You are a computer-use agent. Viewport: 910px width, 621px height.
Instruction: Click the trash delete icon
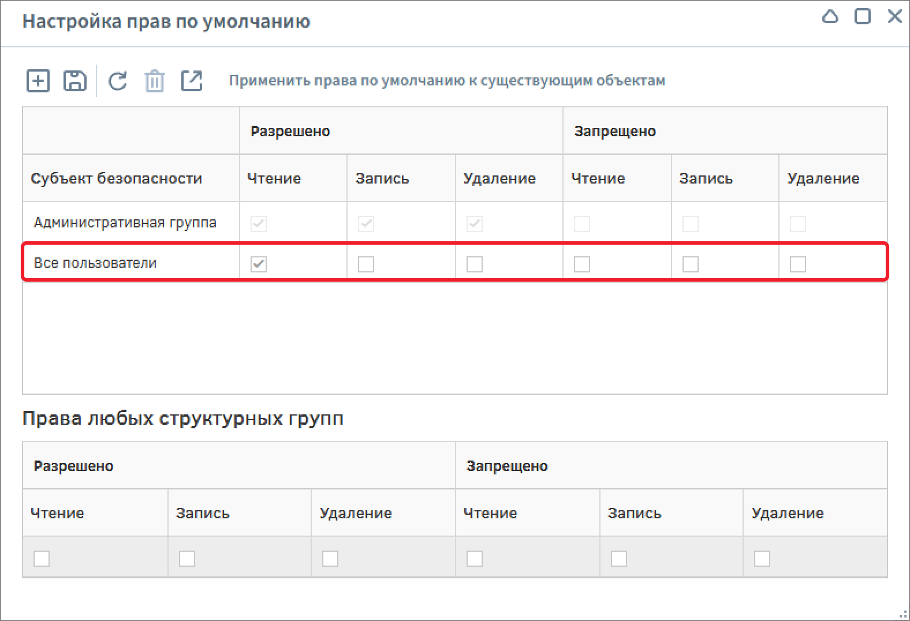pyautogui.click(x=154, y=81)
